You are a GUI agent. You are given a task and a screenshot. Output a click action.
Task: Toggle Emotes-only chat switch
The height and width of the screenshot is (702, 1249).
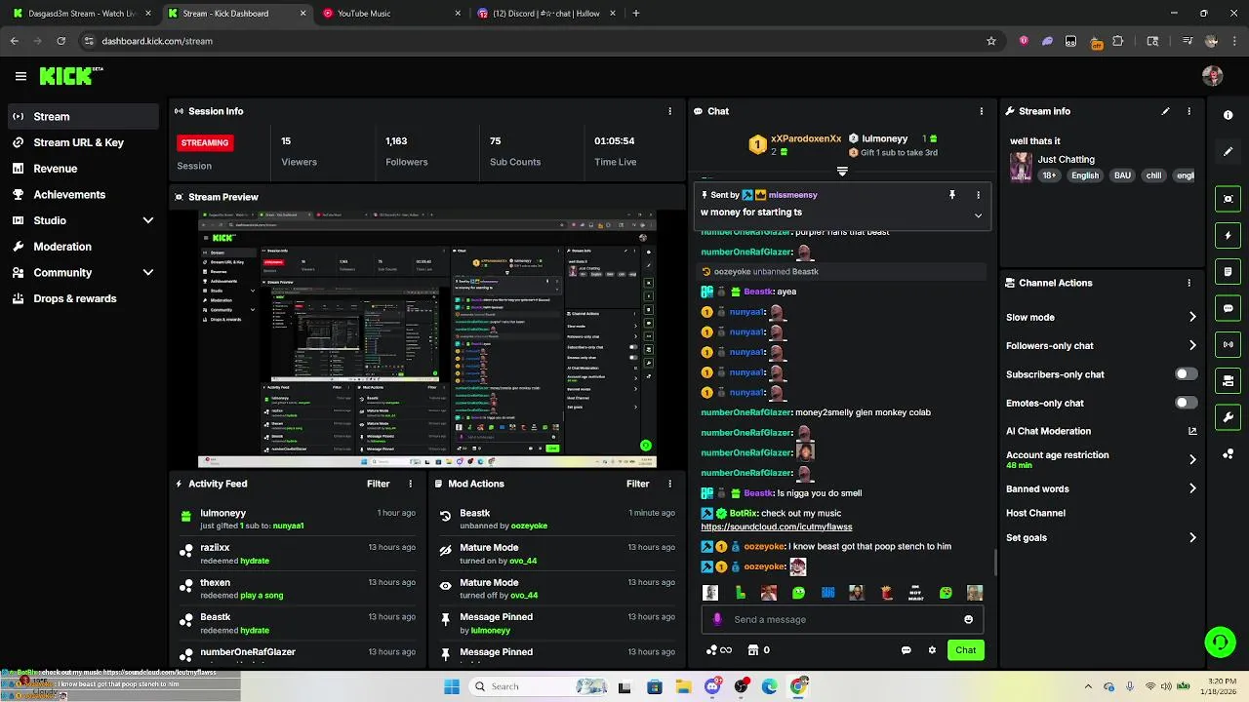pyautogui.click(x=1186, y=403)
